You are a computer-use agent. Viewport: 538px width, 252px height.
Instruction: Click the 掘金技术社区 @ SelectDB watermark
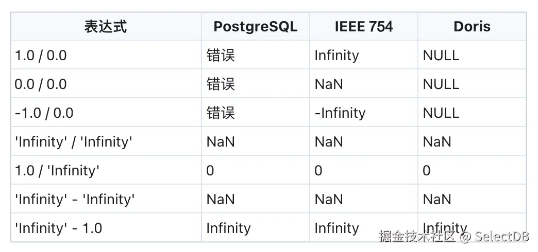pyautogui.click(x=453, y=237)
